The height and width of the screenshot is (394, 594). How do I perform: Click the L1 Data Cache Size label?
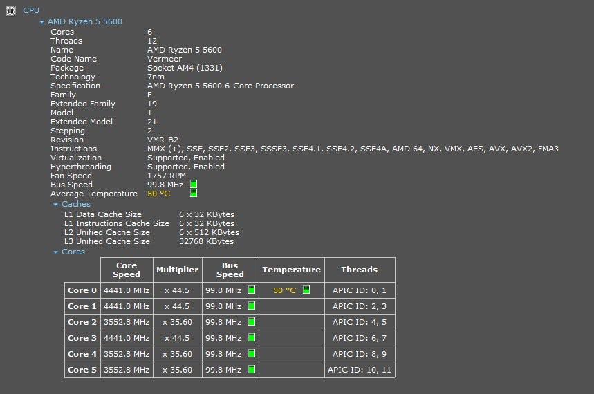[x=103, y=214]
